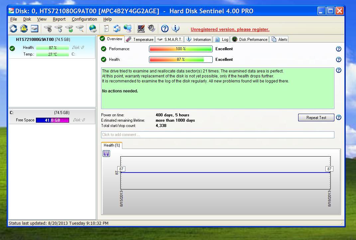The image size is (356, 240).
Task: Save the health graph via floppy icon
Action: coord(106,154)
